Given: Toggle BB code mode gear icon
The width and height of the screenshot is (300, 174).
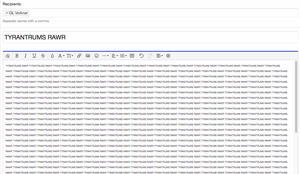Looking at the screenshot, I should coord(168,56).
